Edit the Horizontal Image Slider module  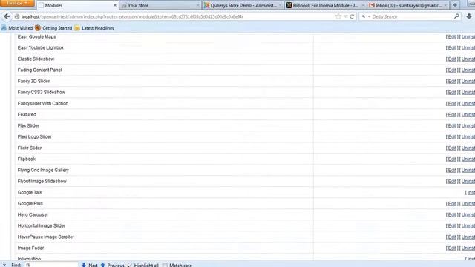pos(452,225)
